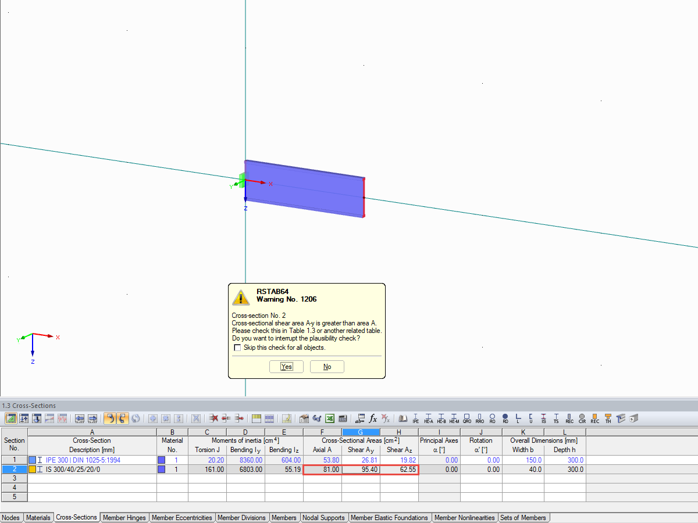Select the circular CIR section icon
The height and width of the screenshot is (523, 698).
(x=582, y=418)
